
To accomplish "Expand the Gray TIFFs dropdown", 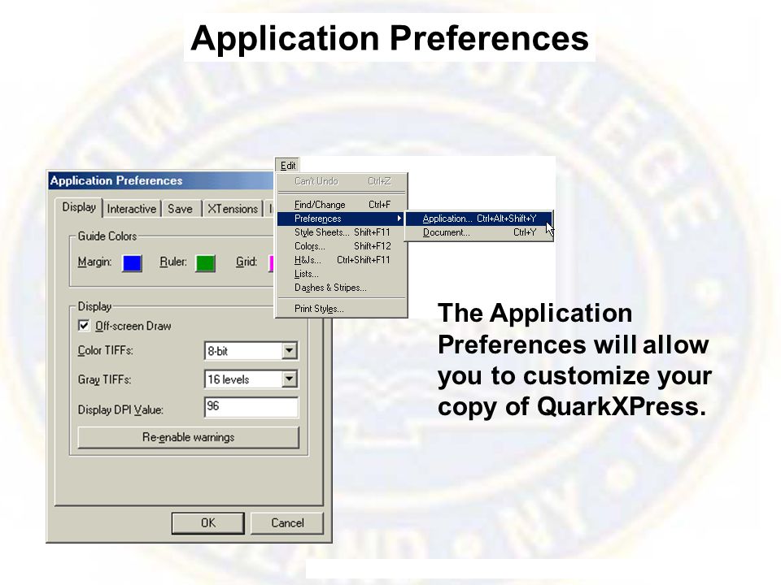I will pyautogui.click(x=251, y=379).
